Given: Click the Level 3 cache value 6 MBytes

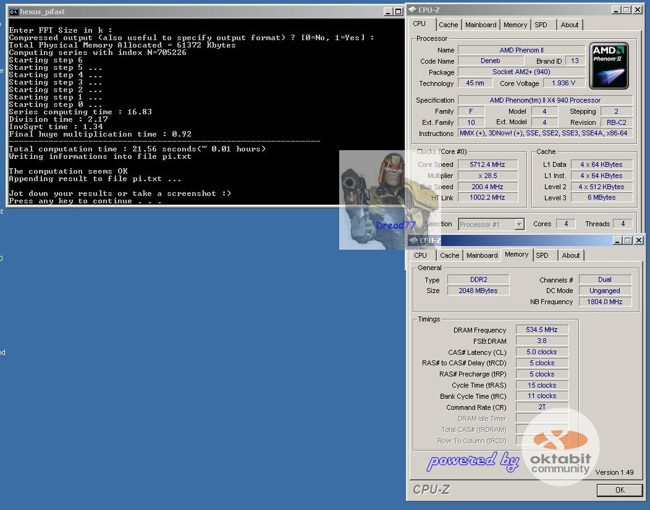Looking at the screenshot, I should [x=602, y=198].
